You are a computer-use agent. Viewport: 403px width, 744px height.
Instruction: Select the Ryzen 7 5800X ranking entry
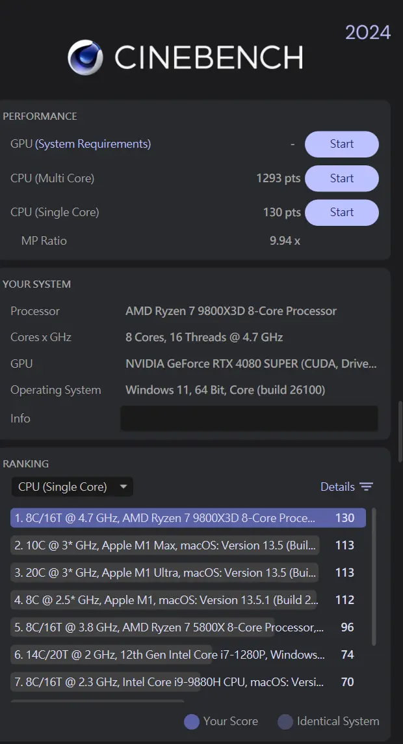pyautogui.click(x=188, y=627)
